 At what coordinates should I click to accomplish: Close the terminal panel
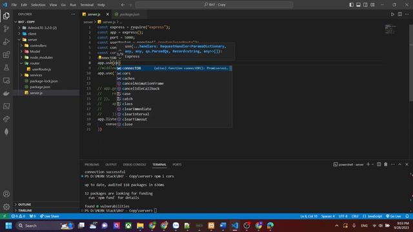click(x=407, y=164)
